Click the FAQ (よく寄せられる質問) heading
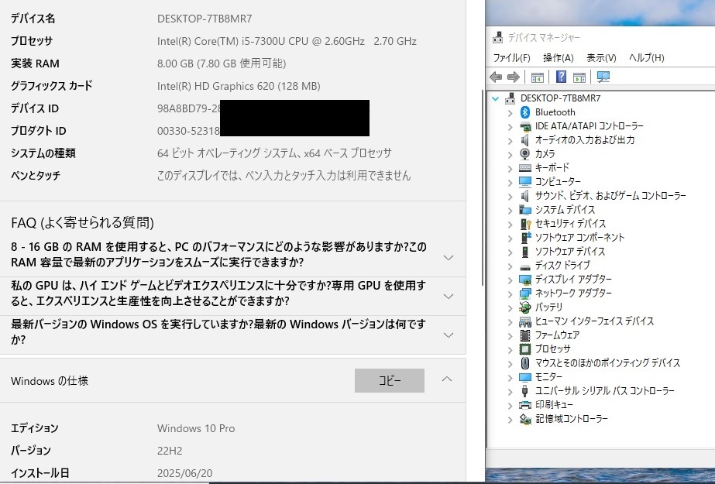 (83, 222)
